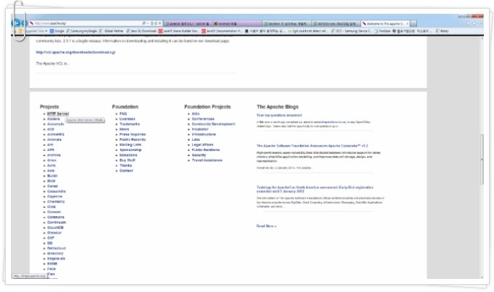
Task: Open the Commons project link
Action: pyautogui.click(x=55, y=217)
